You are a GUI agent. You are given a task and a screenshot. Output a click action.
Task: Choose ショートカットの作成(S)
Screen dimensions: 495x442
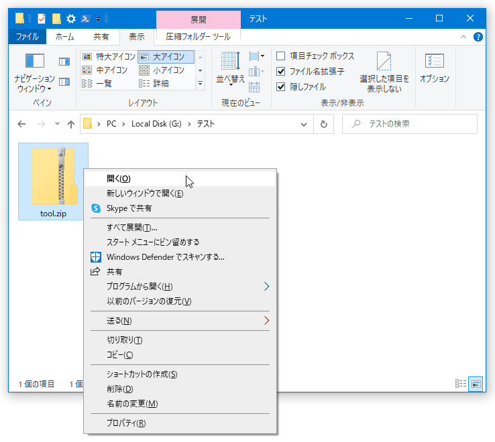tap(180, 374)
